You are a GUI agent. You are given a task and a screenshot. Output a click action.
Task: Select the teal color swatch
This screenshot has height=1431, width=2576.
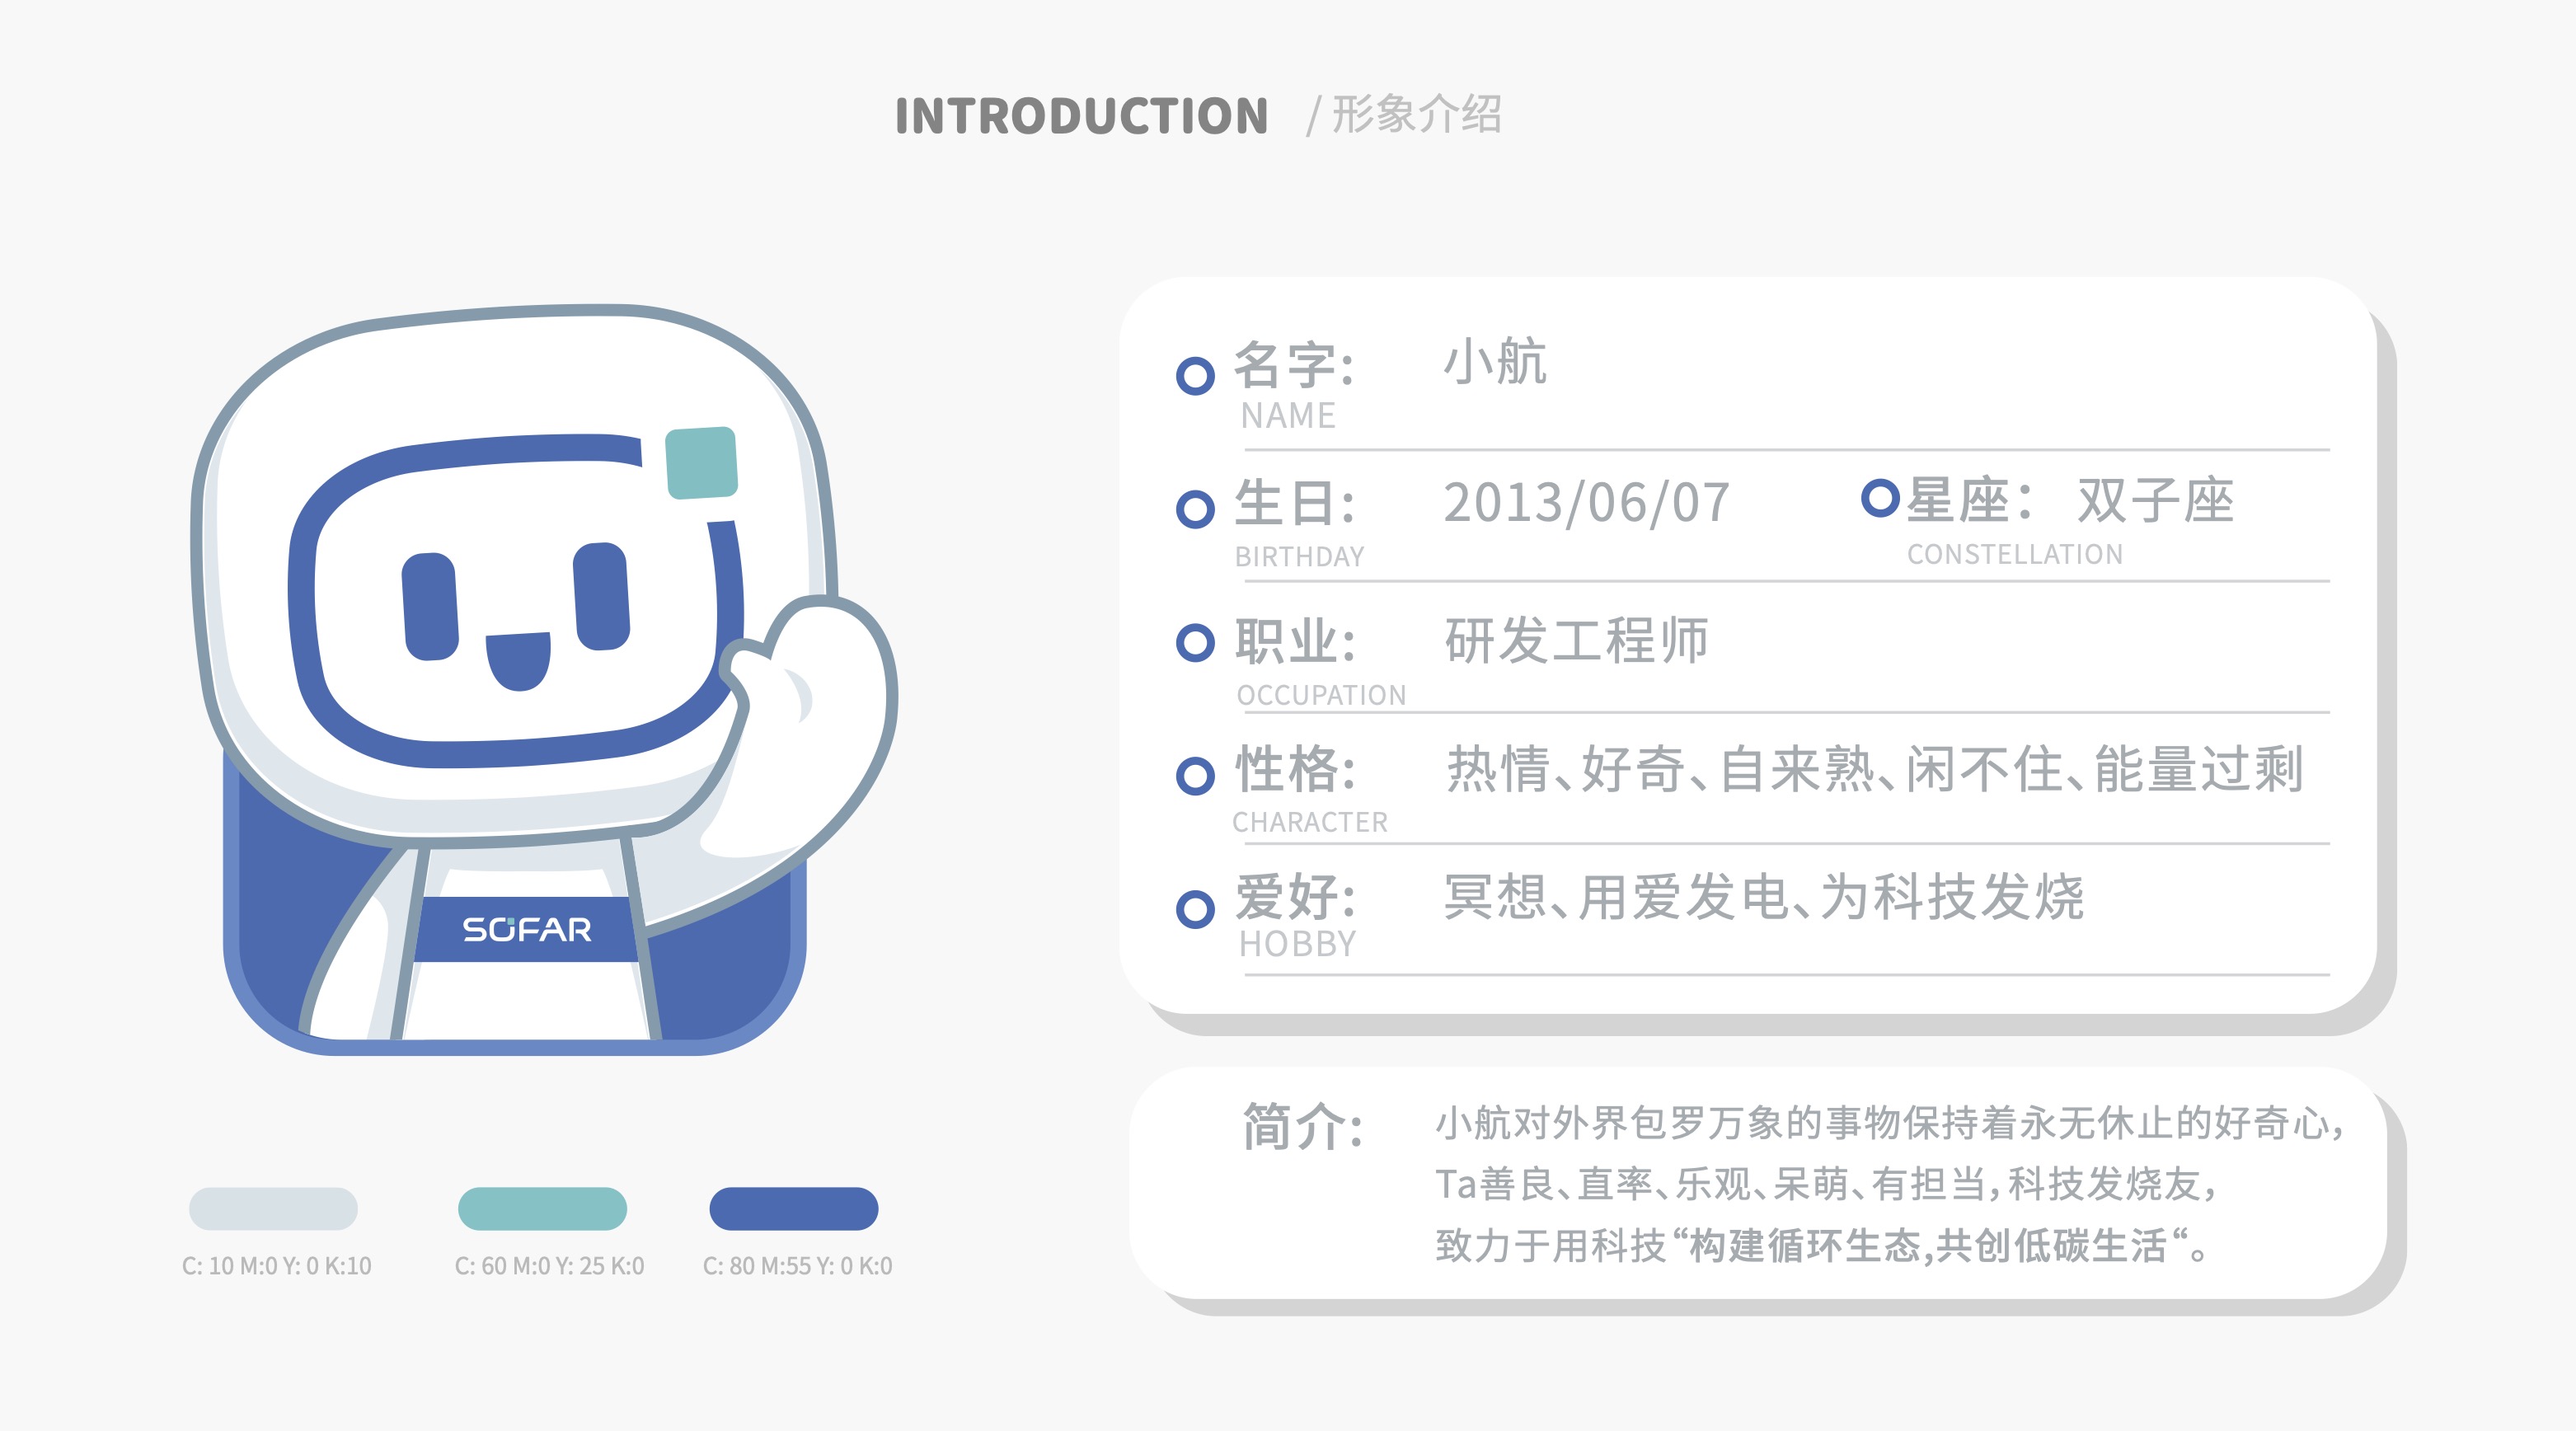click(x=542, y=1208)
